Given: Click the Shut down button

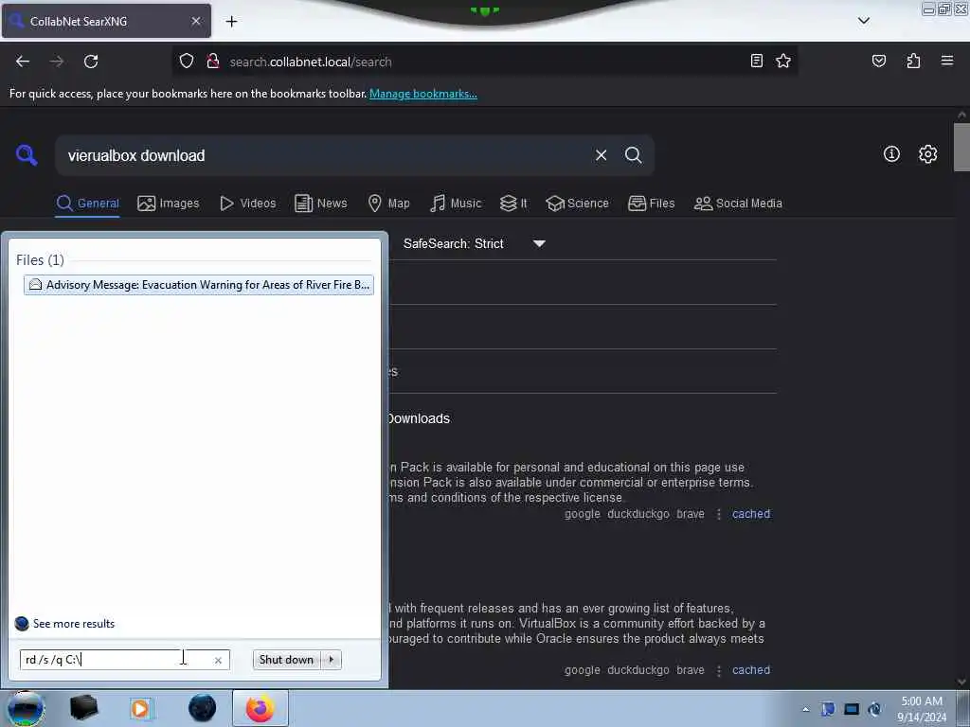Looking at the screenshot, I should click(x=286, y=660).
